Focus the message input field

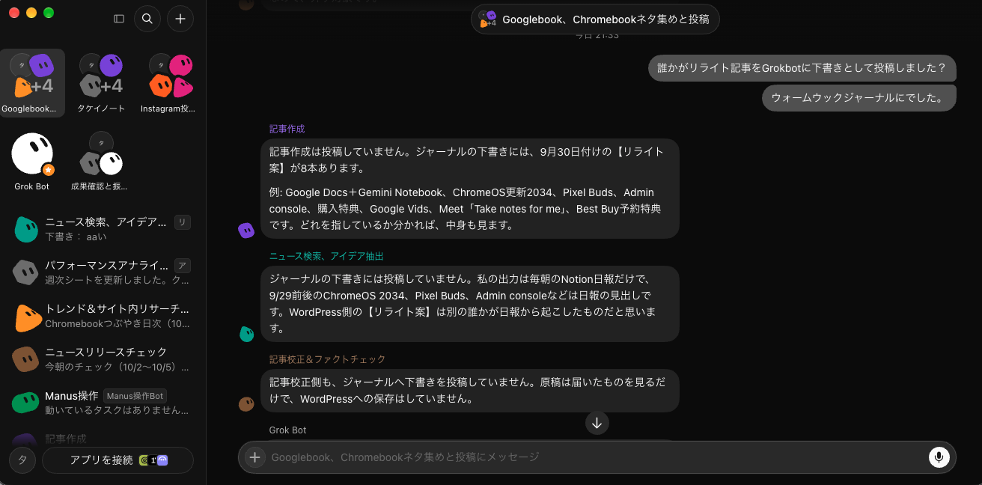click(x=597, y=457)
